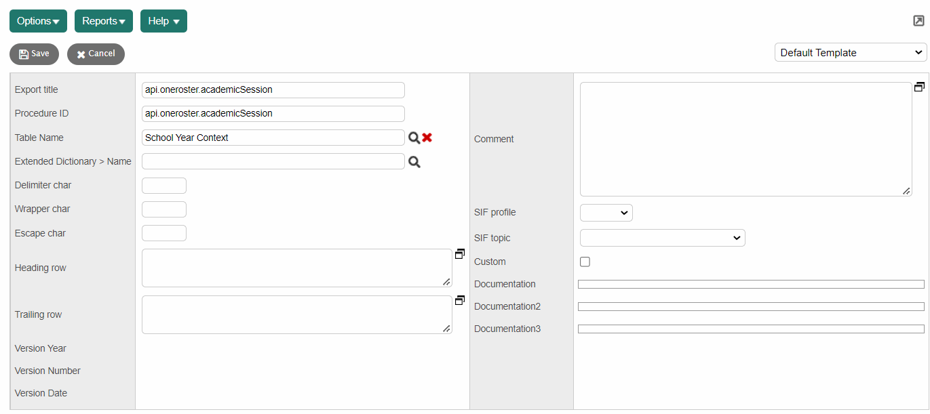Click inside the Export title text field
Viewport: 930px width, 414px height.
(273, 89)
